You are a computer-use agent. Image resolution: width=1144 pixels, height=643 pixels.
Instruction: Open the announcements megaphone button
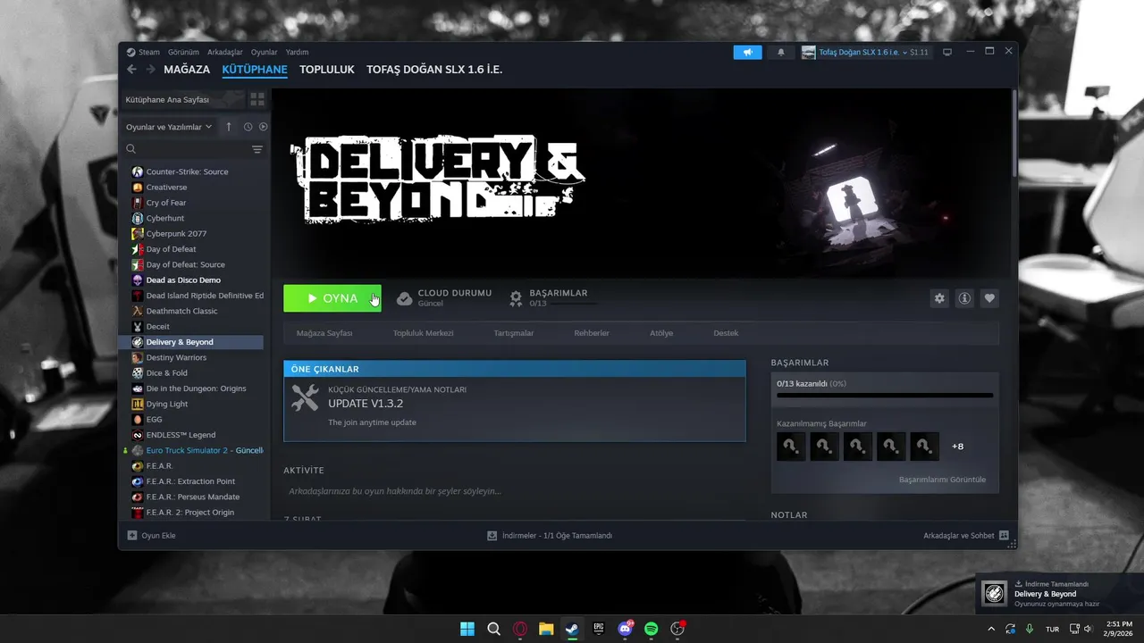click(748, 52)
